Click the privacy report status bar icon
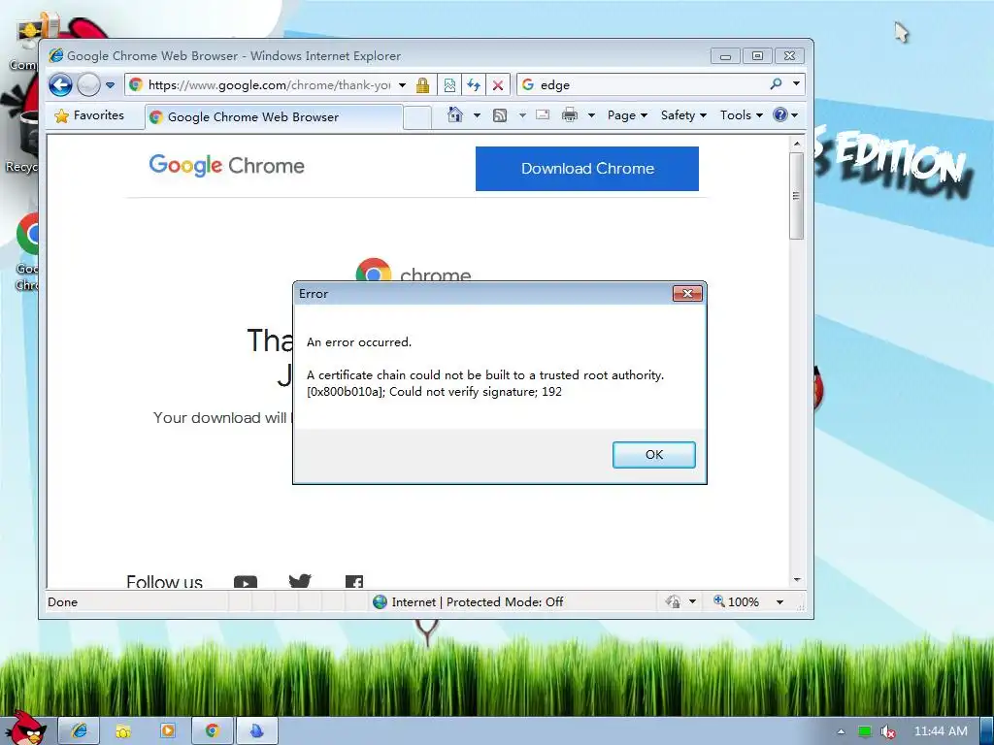This screenshot has width=994, height=745. pos(674,601)
